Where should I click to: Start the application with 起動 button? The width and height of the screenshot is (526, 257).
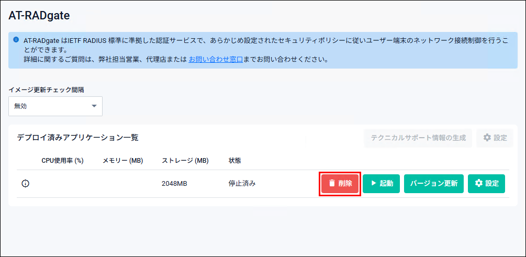click(x=381, y=184)
